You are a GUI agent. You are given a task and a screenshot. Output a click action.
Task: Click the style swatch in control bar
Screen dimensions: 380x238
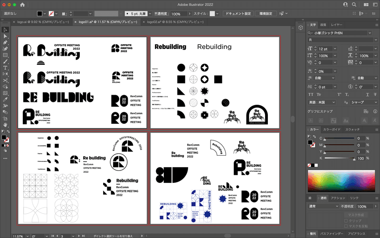pos(212,14)
